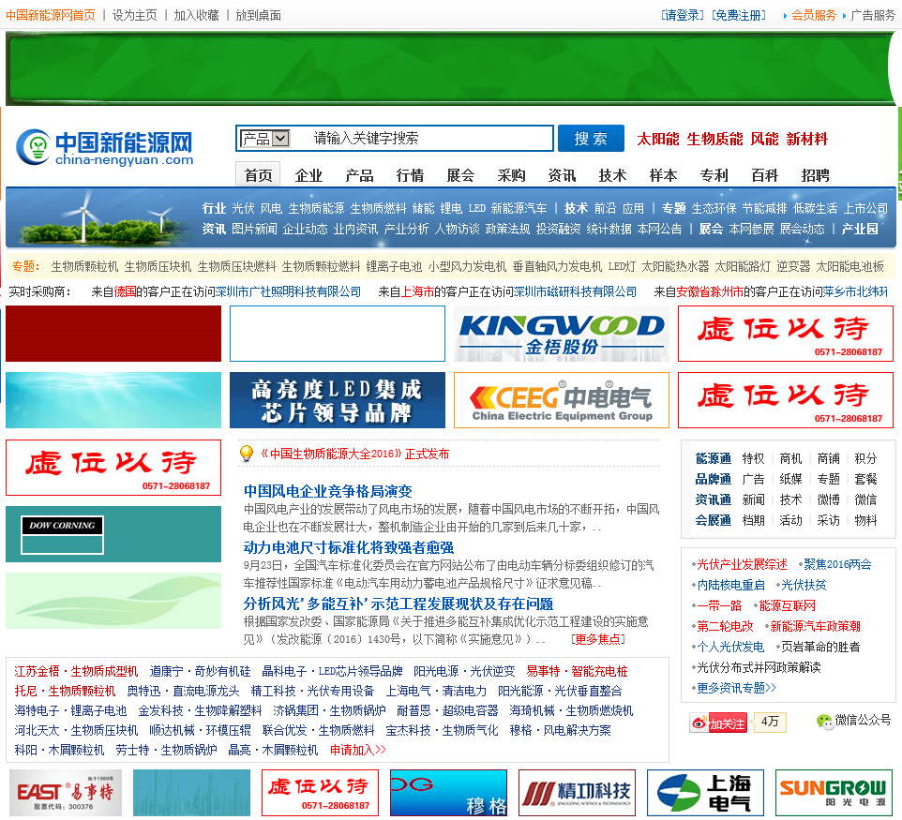902x820 pixels.
Task: Click the 新材料 hot keyword link
Action: (807, 139)
